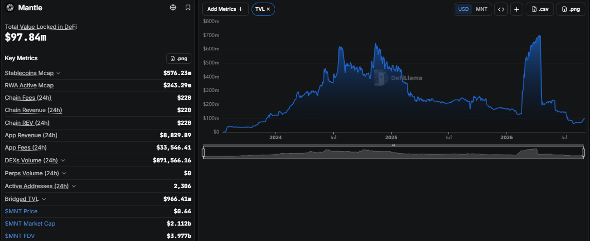Open the $MNT FDV link
This screenshot has height=241, width=590.
[20, 236]
